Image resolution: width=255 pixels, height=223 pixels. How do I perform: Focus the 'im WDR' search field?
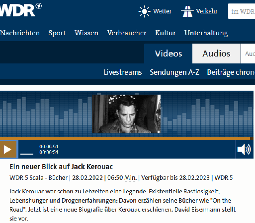242,11
